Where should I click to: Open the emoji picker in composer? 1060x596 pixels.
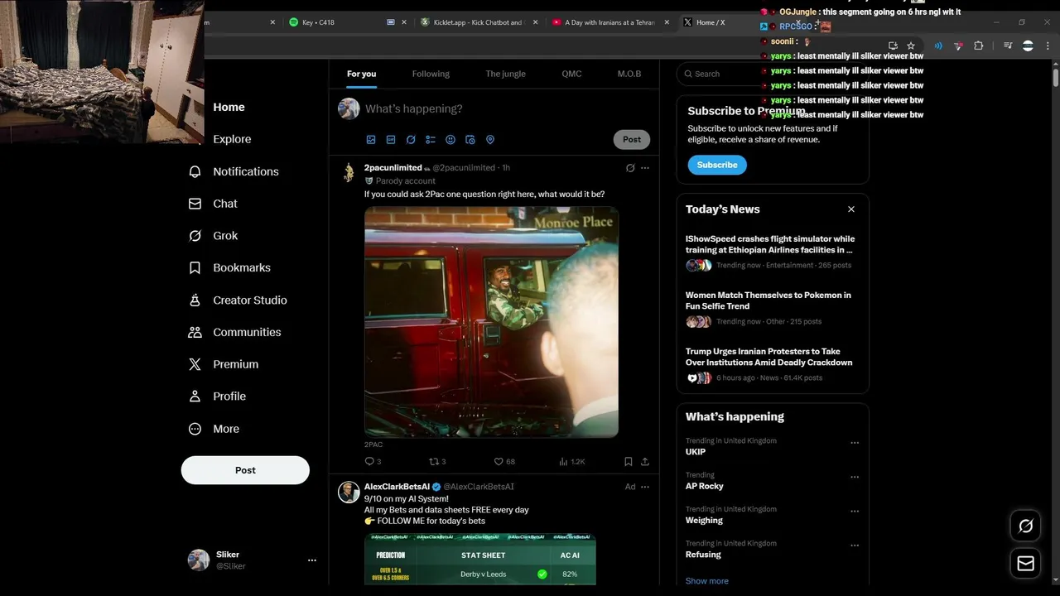click(450, 140)
